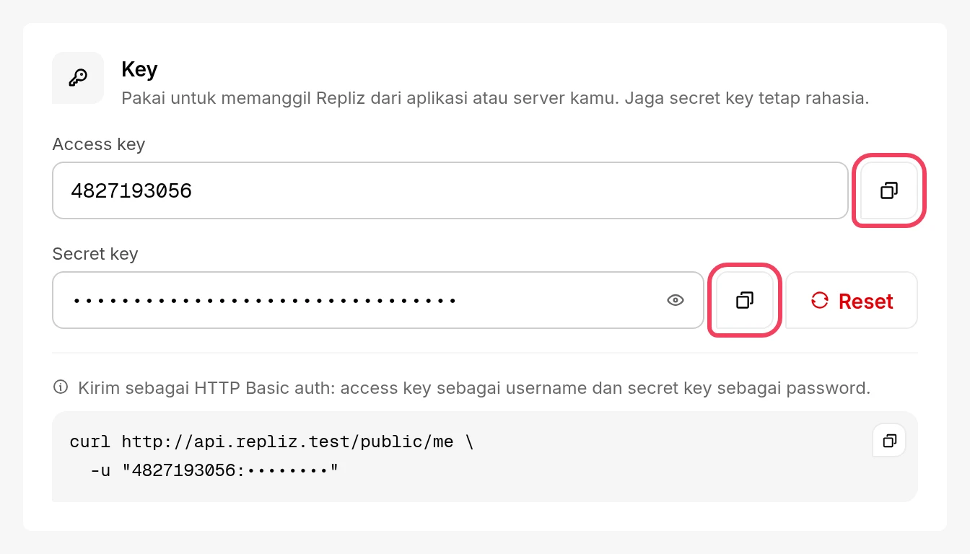The image size is (970, 554).
Task: Click the info icon before 'Kirim sebagai HTTP Basic auth'
Action: tap(61, 387)
